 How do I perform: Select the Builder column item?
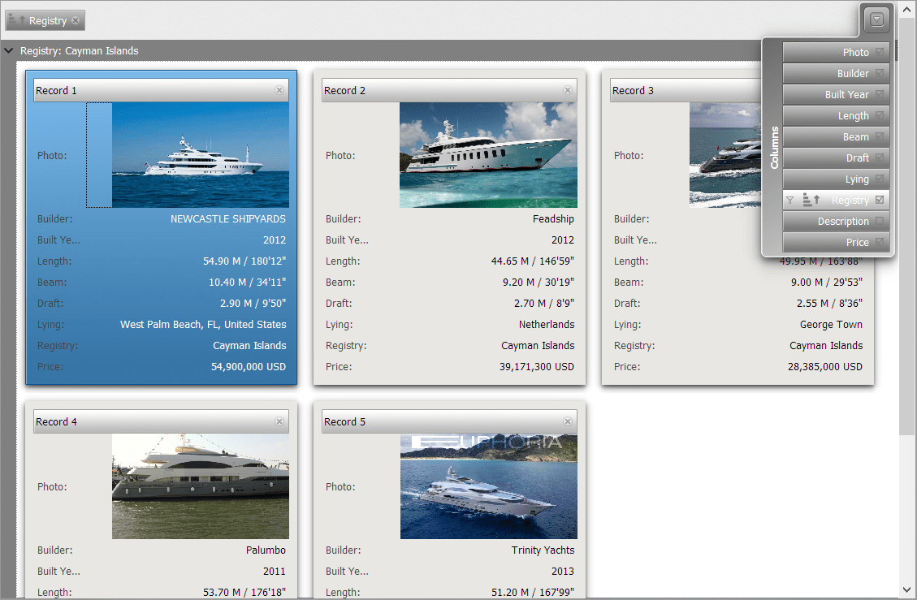836,73
